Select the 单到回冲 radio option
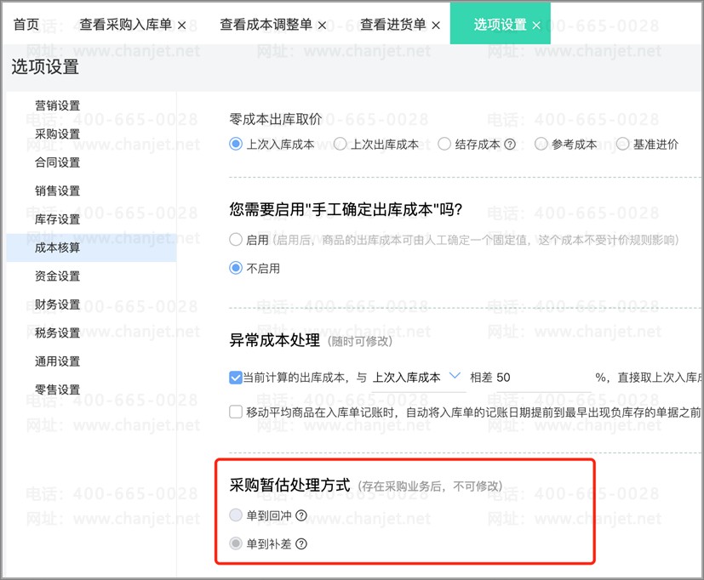704x580 pixels. tap(236, 515)
